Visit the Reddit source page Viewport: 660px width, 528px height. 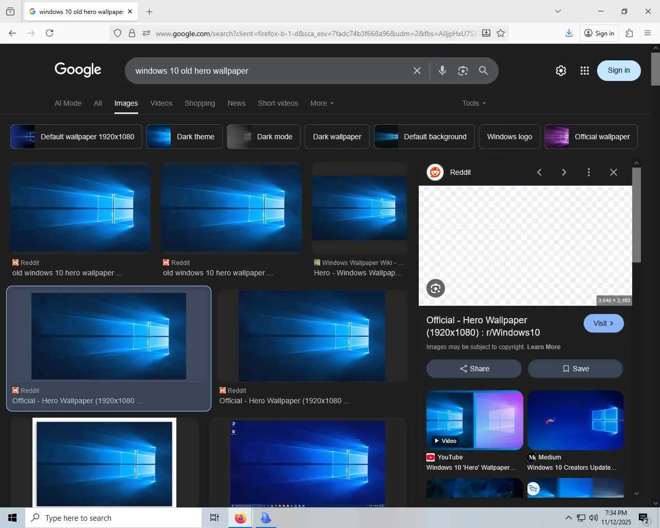click(x=604, y=323)
